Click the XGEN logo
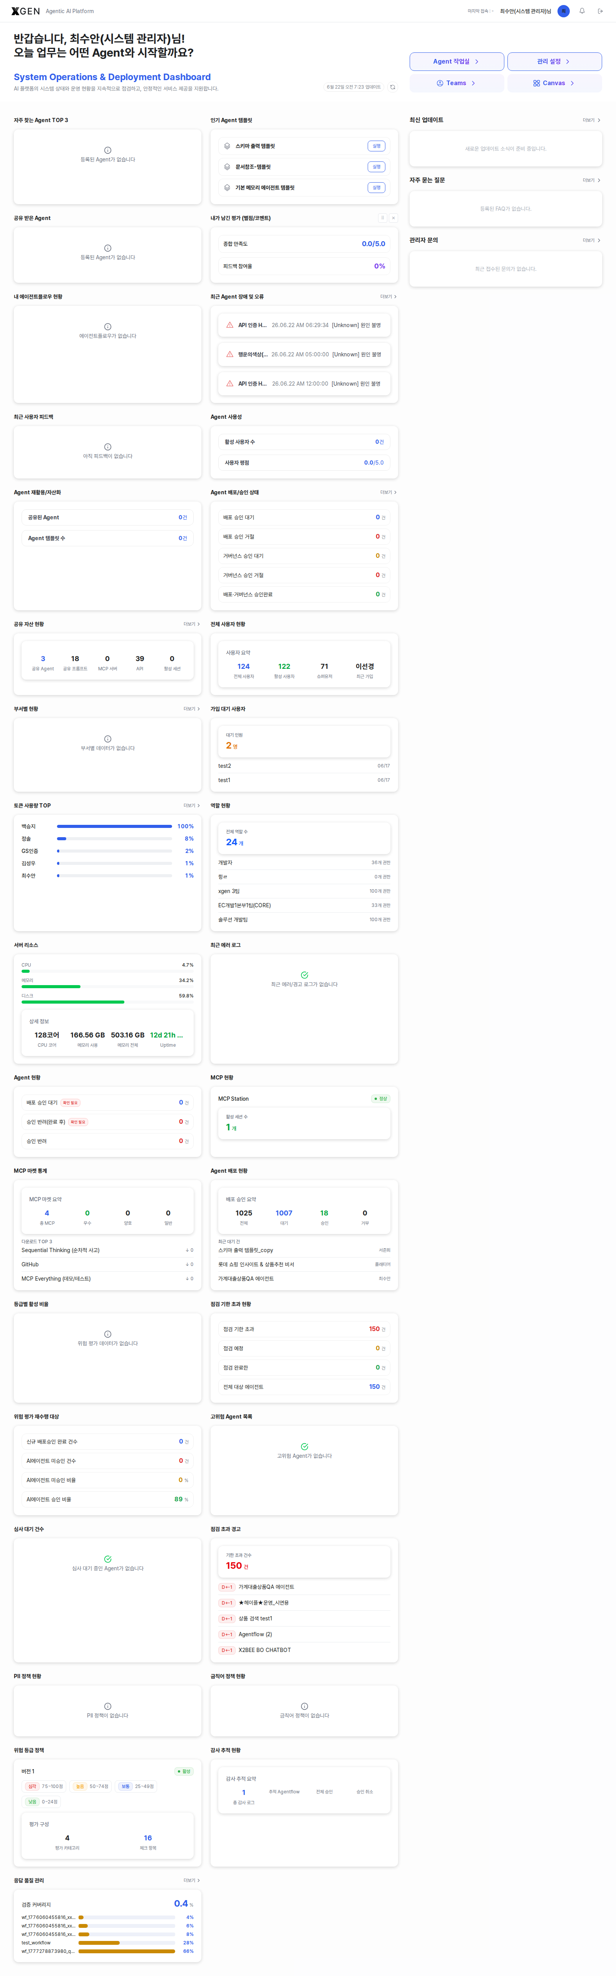 pos(25,11)
